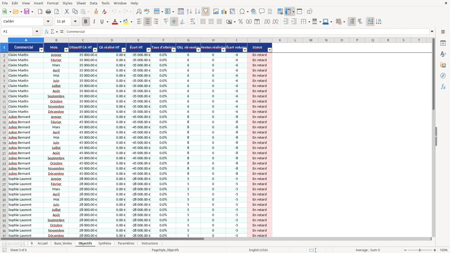Click the font color red swatch
The height and width of the screenshot is (253, 450).
tap(114, 22)
